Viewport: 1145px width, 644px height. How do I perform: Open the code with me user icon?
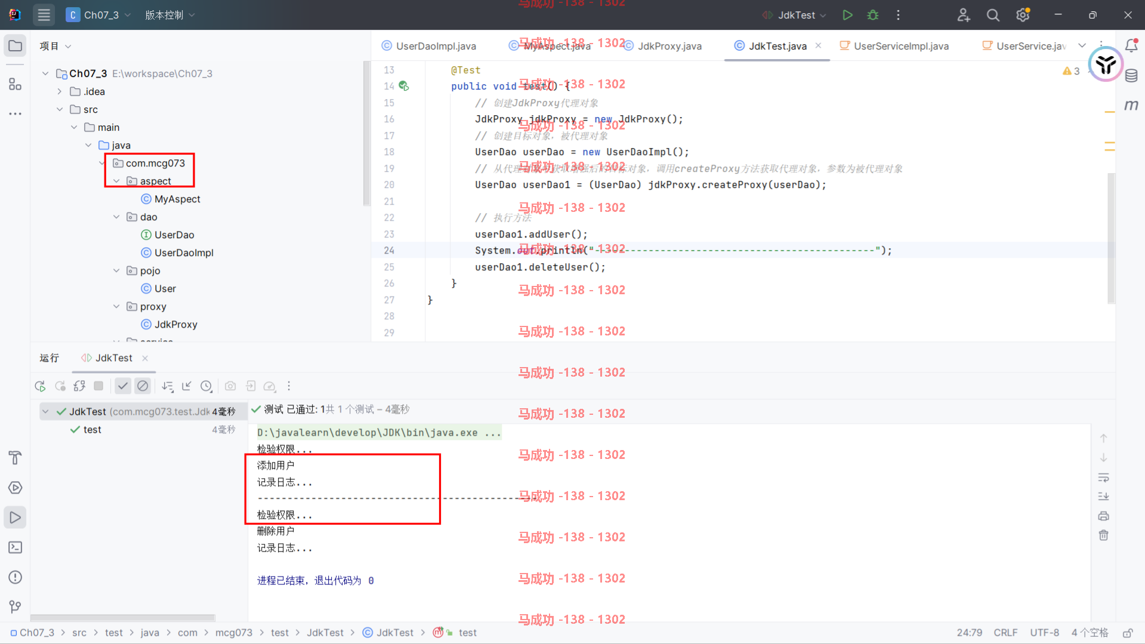click(x=964, y=15)
